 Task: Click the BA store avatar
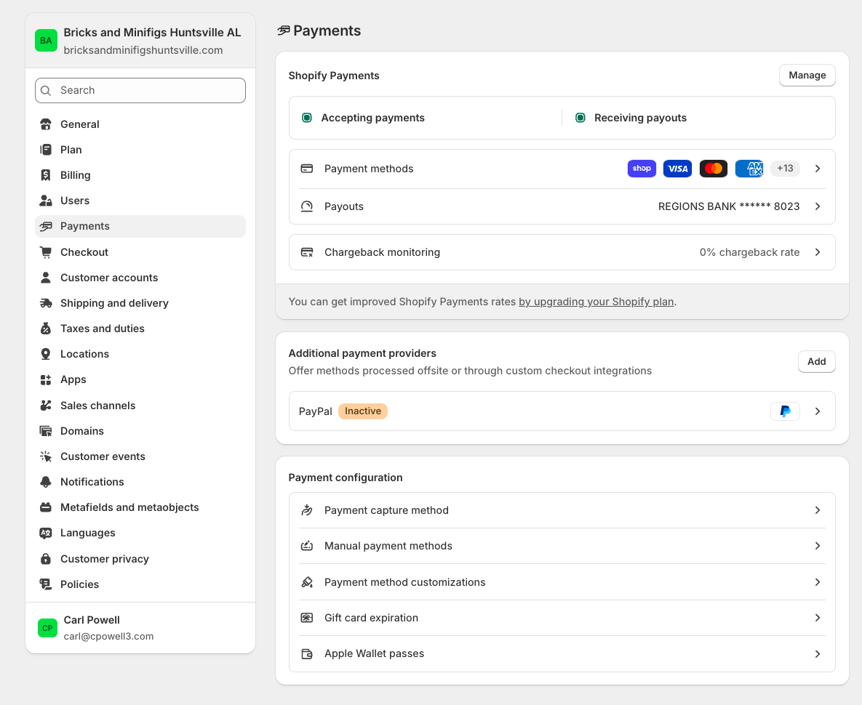click(46, 41)
